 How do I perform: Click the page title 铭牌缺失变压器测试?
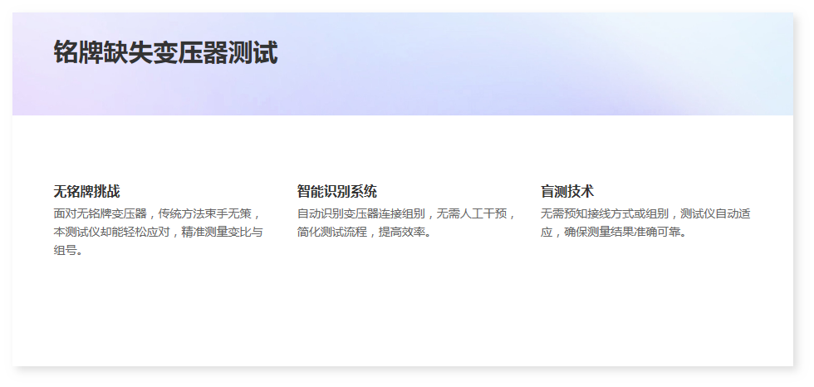(165, 52)
